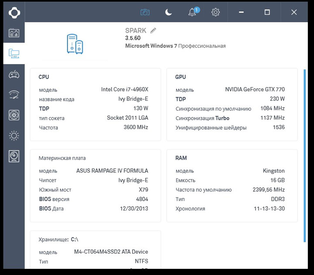Click the 130 W CPU TDP value
Image resolution: width=314 pixels, height=275 pixels.
click(x=141, y=108)
